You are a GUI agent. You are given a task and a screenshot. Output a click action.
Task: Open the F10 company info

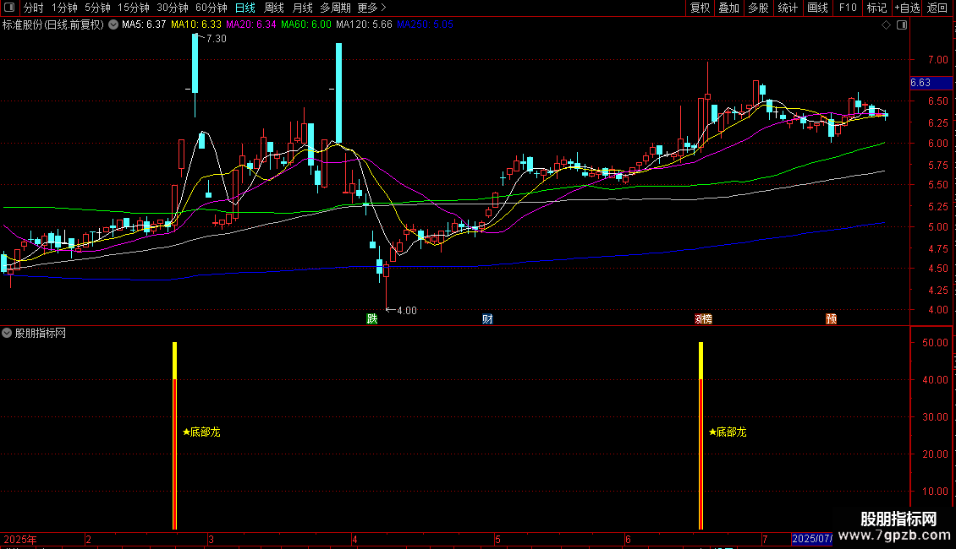point(848,8)
